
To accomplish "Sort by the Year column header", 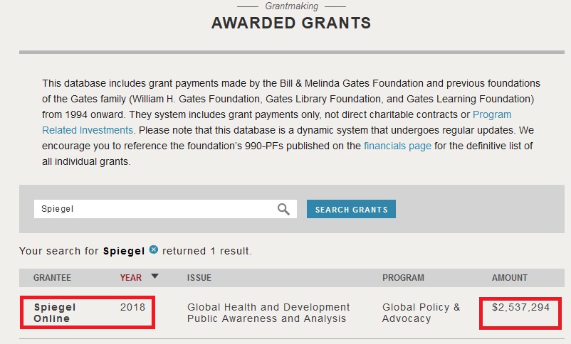I will pyautogui.click(x=131, y=278).
